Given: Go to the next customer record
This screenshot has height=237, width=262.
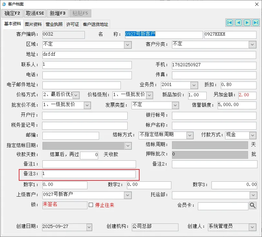Looking at the screenshot, I should point(247,22).
